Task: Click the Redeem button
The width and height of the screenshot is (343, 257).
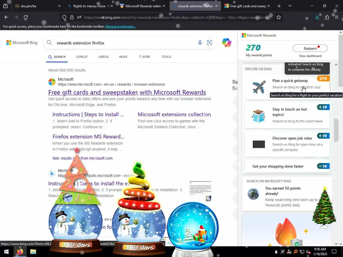Action: pyautogui.click(x=310, y=48)
